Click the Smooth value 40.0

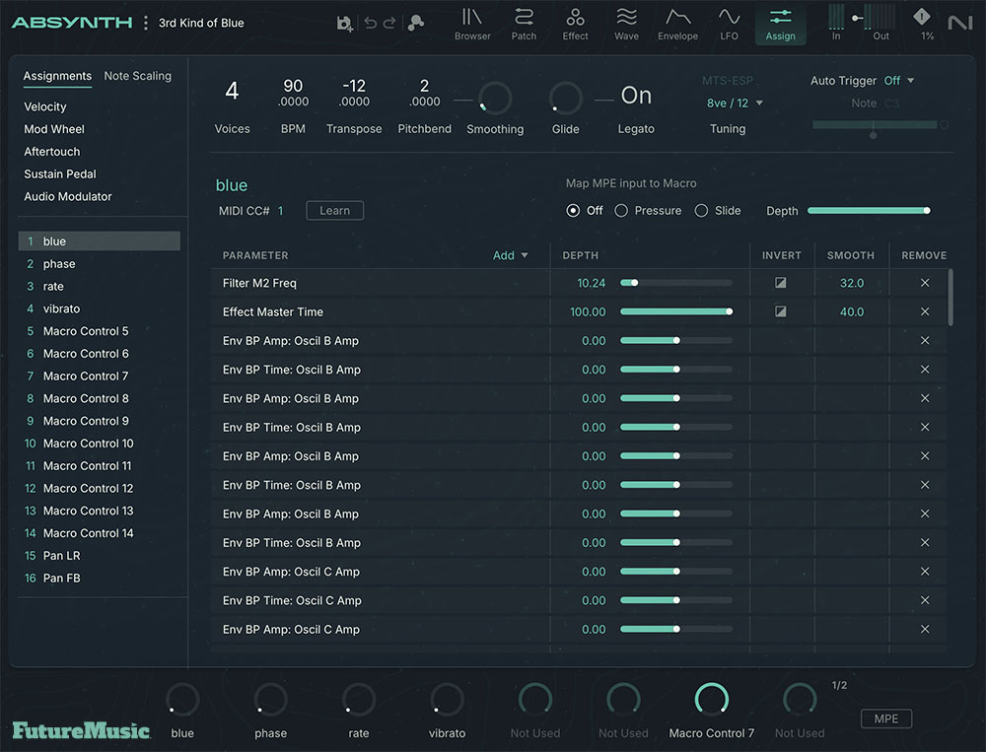(x=852, y=311)
